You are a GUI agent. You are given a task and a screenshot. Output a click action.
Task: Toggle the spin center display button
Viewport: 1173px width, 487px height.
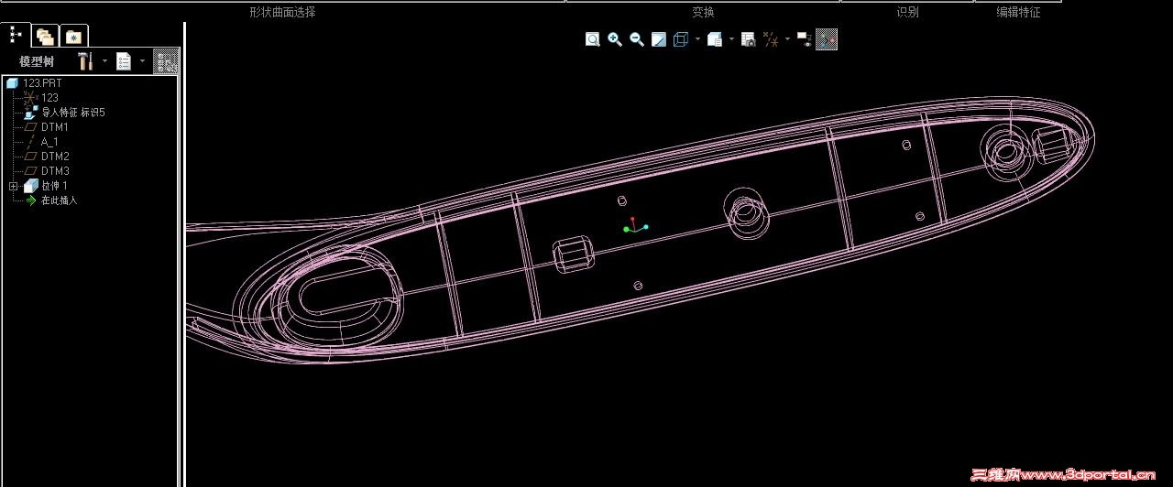(x=827, y=39)
